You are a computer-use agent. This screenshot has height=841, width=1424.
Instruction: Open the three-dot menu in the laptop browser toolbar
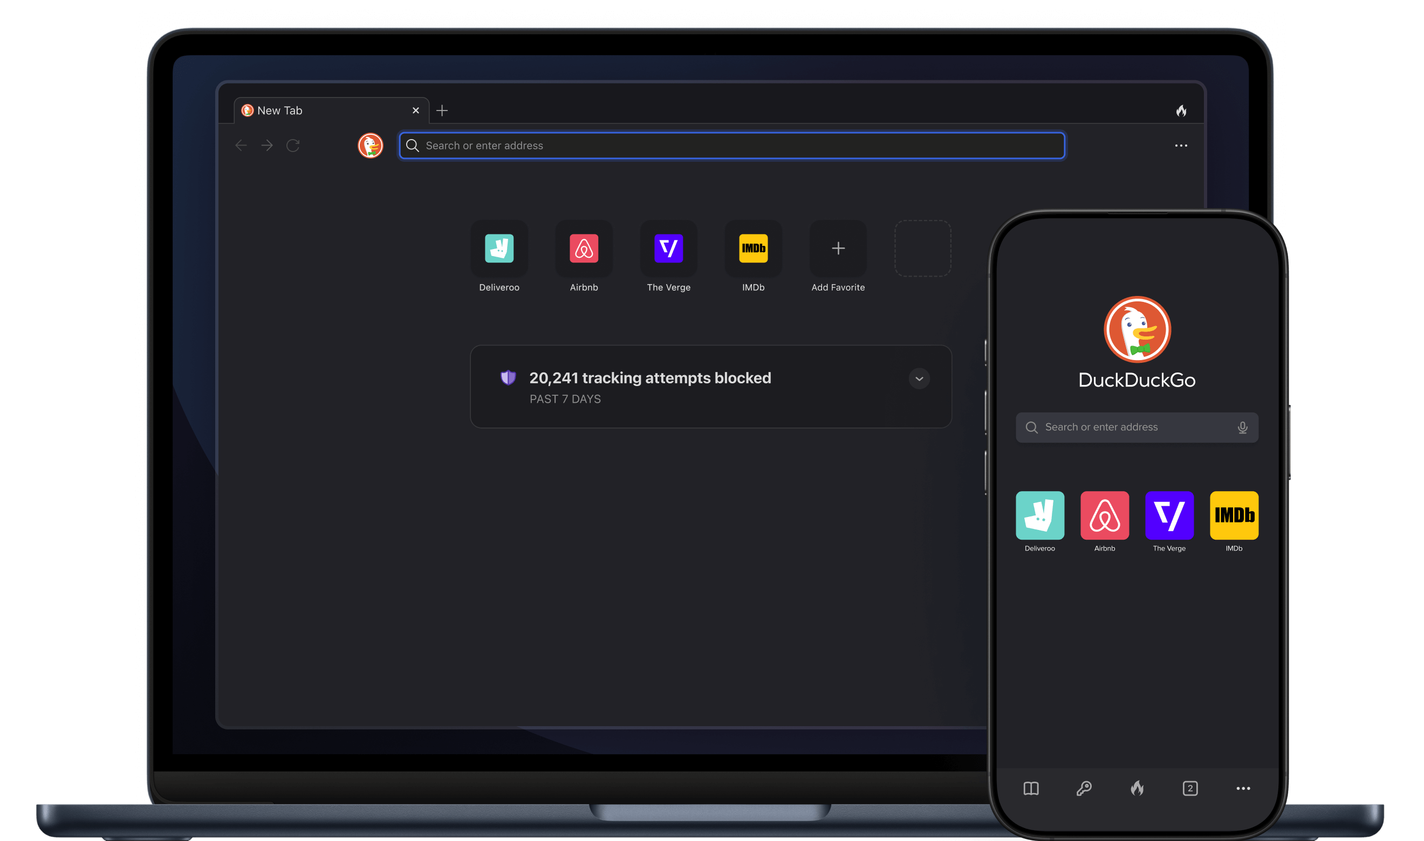point(1181,146)
